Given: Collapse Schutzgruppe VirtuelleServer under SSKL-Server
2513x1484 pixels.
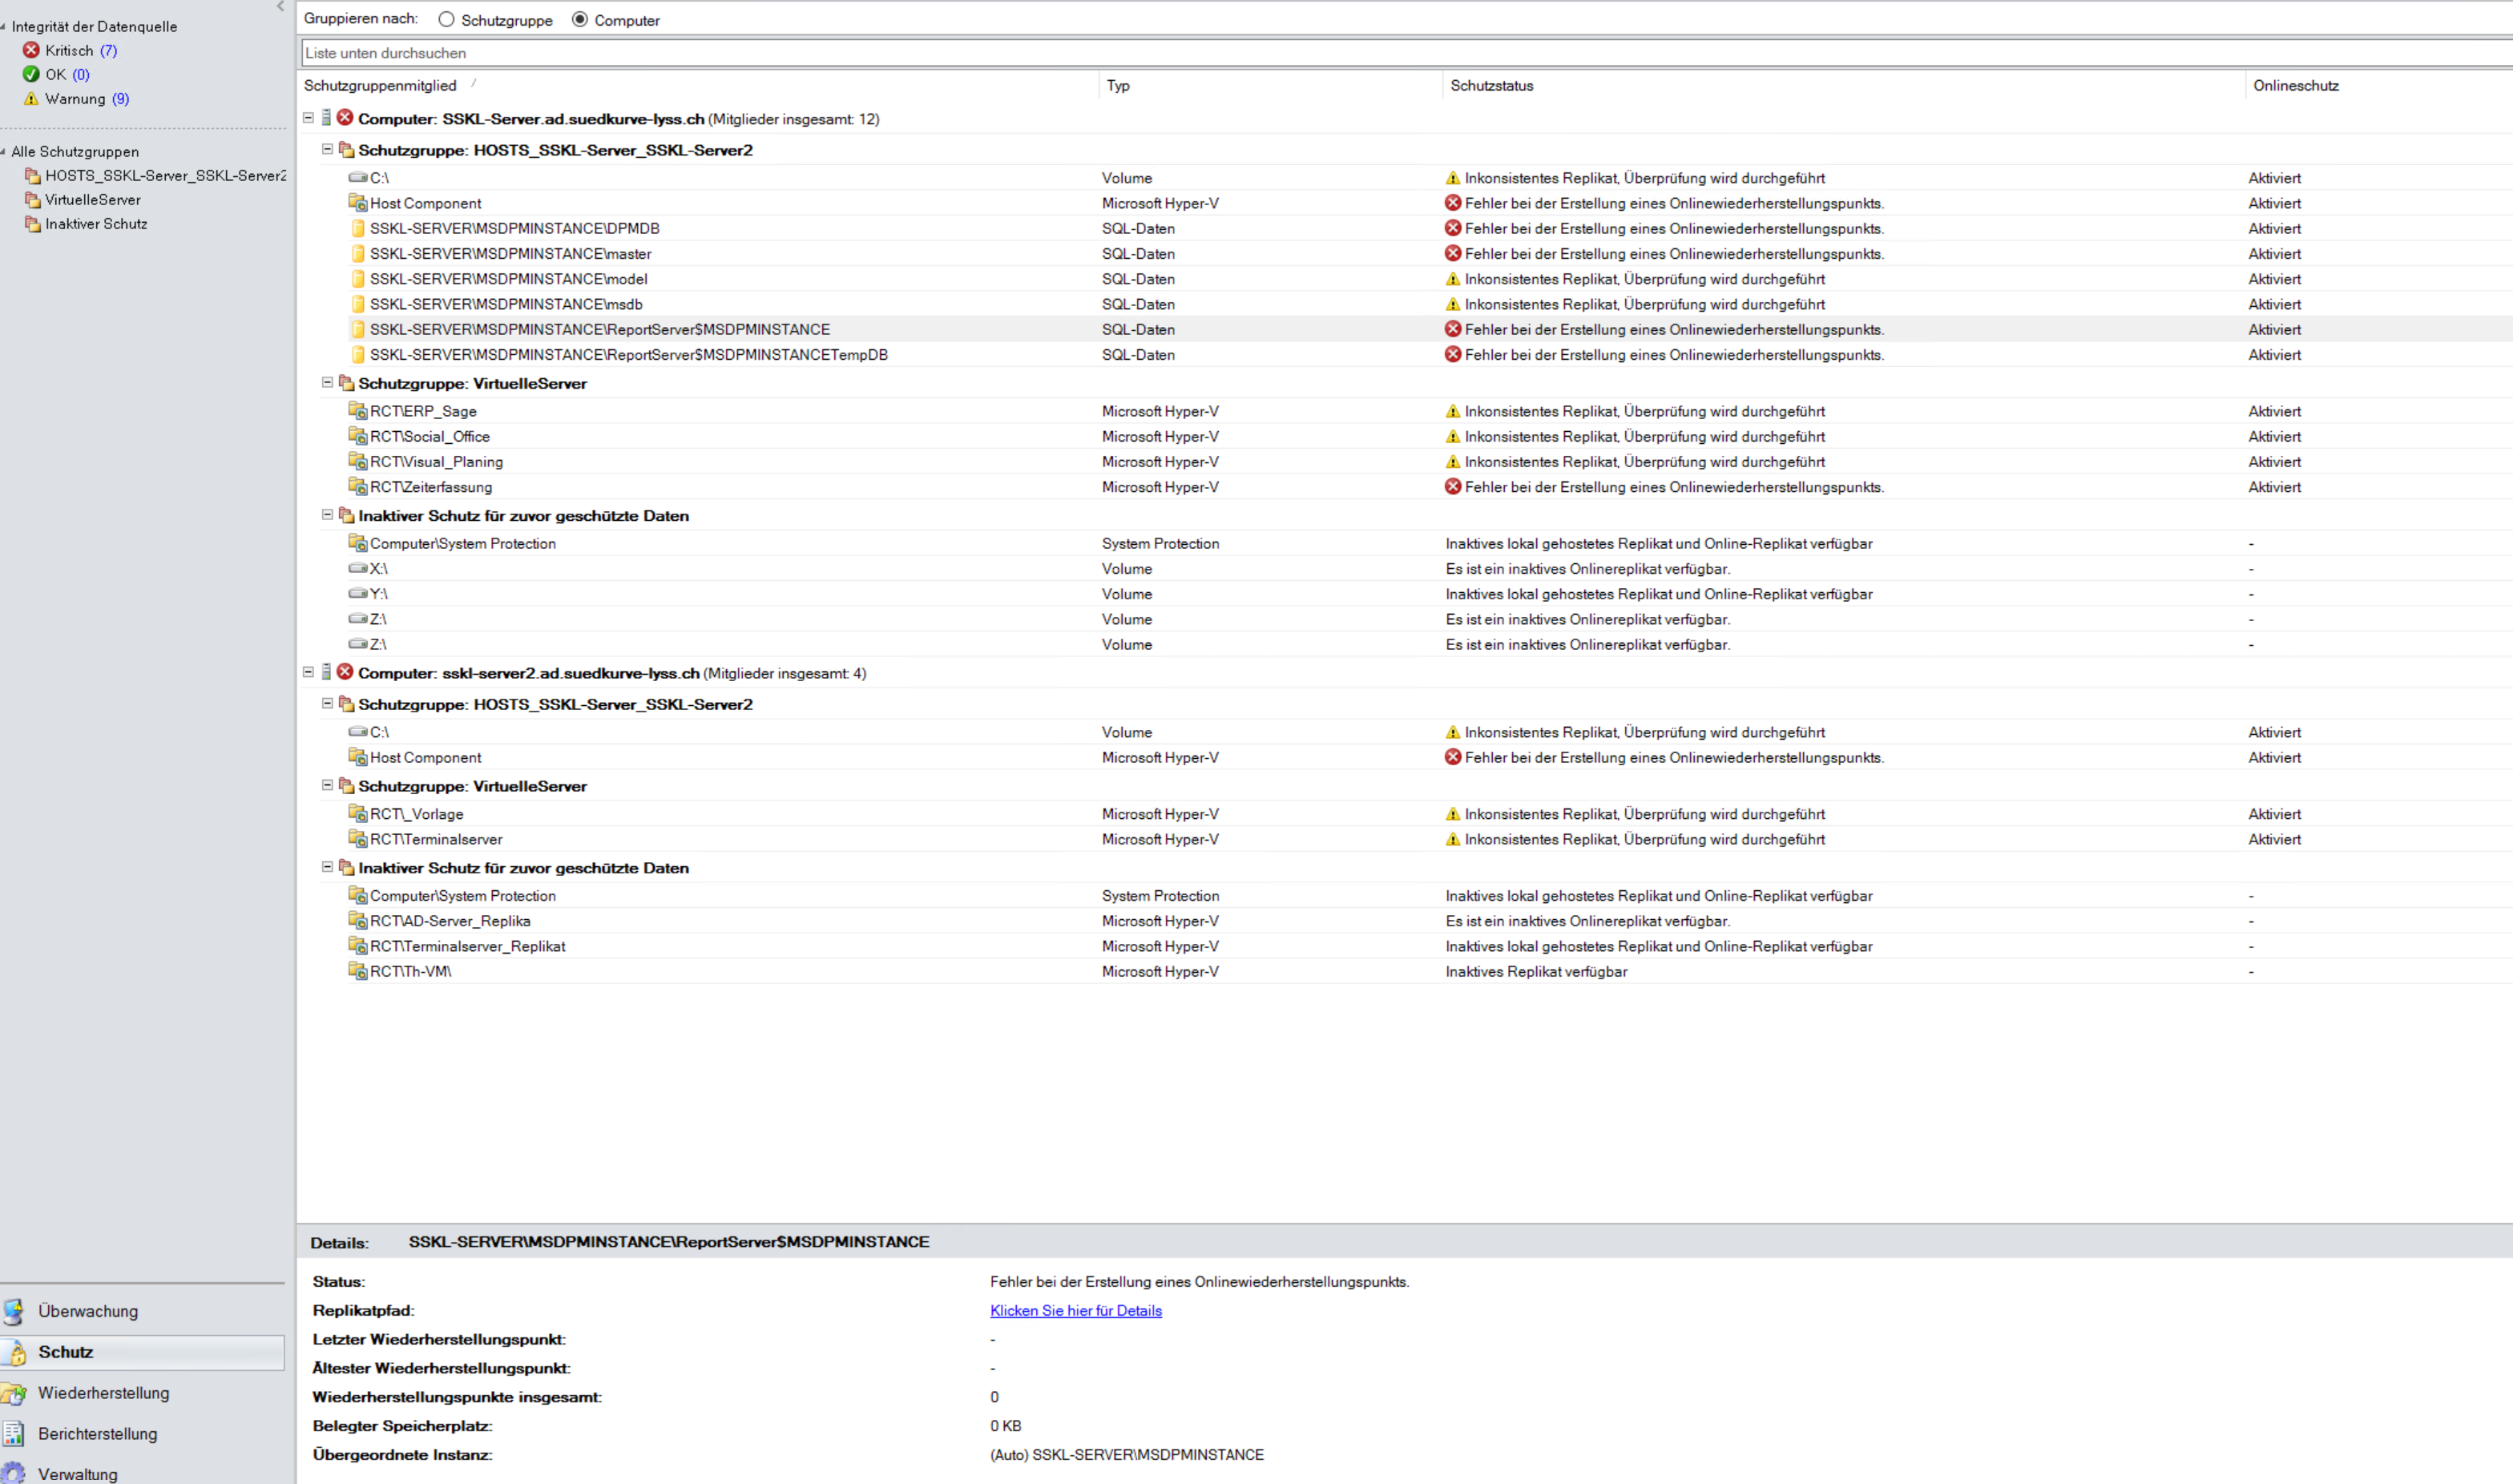Looking at the screenshot, I should point(327,382).
